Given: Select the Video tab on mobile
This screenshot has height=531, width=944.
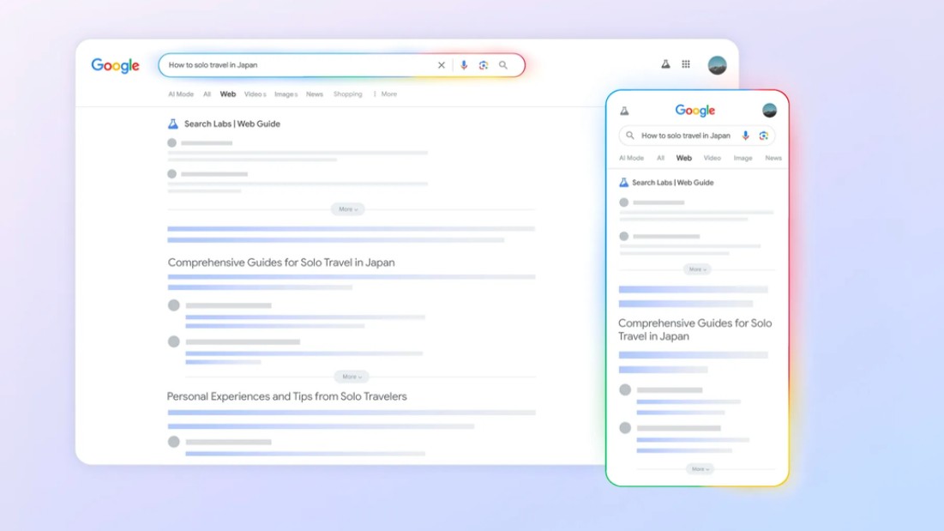Looking at the screenshot, I should (713, 158).
